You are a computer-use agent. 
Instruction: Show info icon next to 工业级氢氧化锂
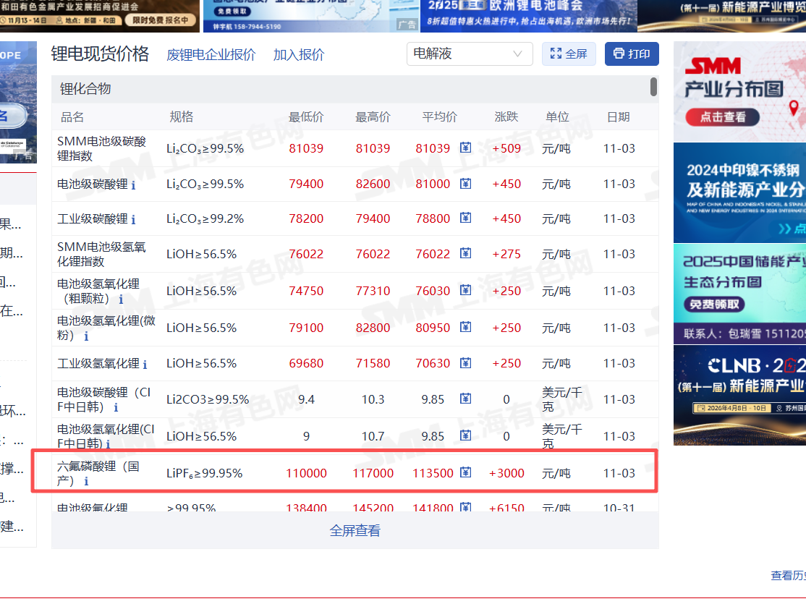tap(145, 365)
